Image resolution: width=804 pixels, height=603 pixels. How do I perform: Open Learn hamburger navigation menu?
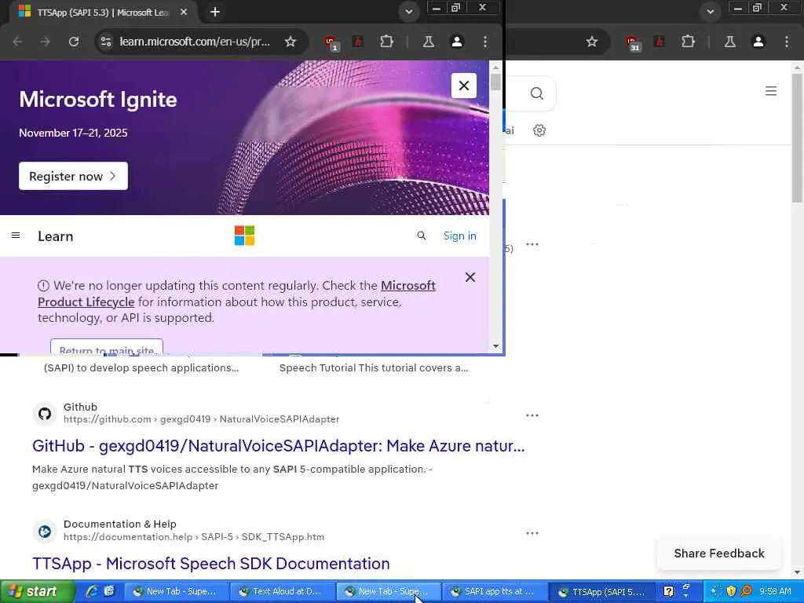pos(16,236)
